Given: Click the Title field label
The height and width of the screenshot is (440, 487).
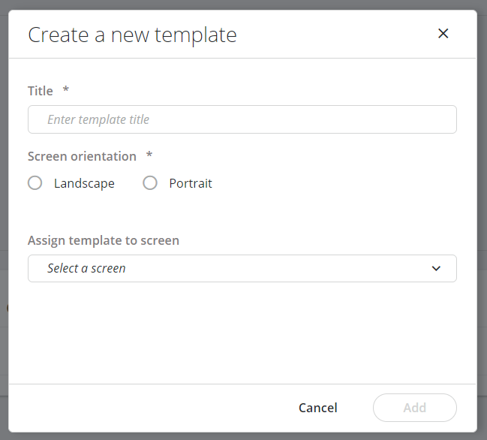Looking at the screenshot, I should tap(41, 91).
